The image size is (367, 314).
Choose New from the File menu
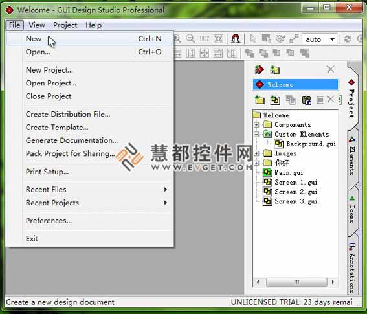coord(90,39)
